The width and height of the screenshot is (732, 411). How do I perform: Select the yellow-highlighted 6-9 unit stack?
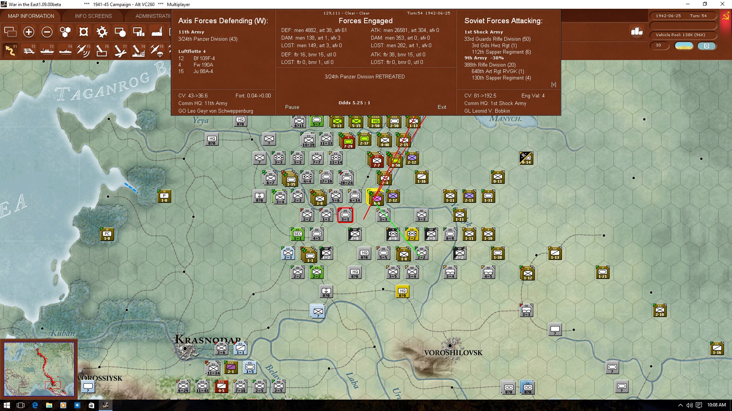376,197
